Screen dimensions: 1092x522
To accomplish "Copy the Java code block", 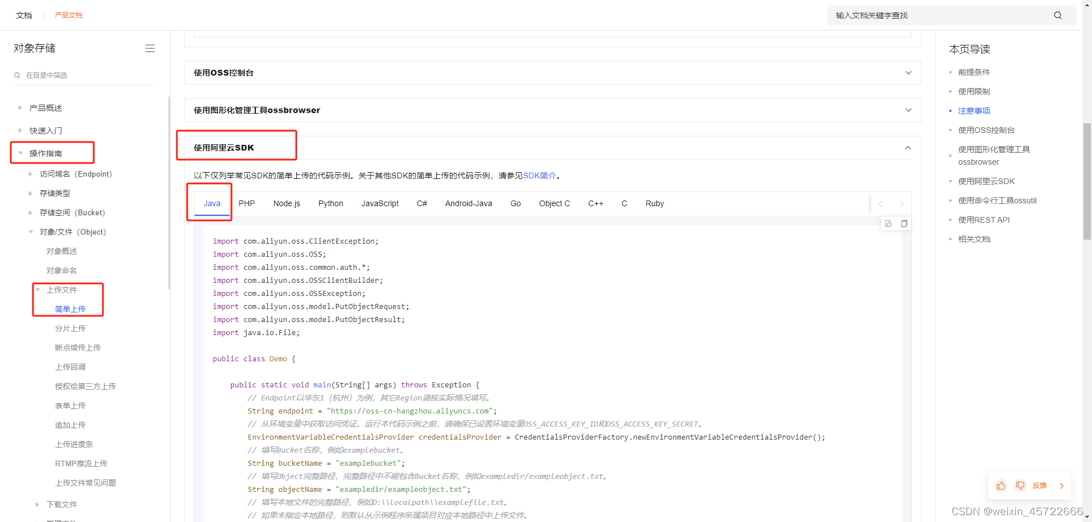I will point(904,224).
